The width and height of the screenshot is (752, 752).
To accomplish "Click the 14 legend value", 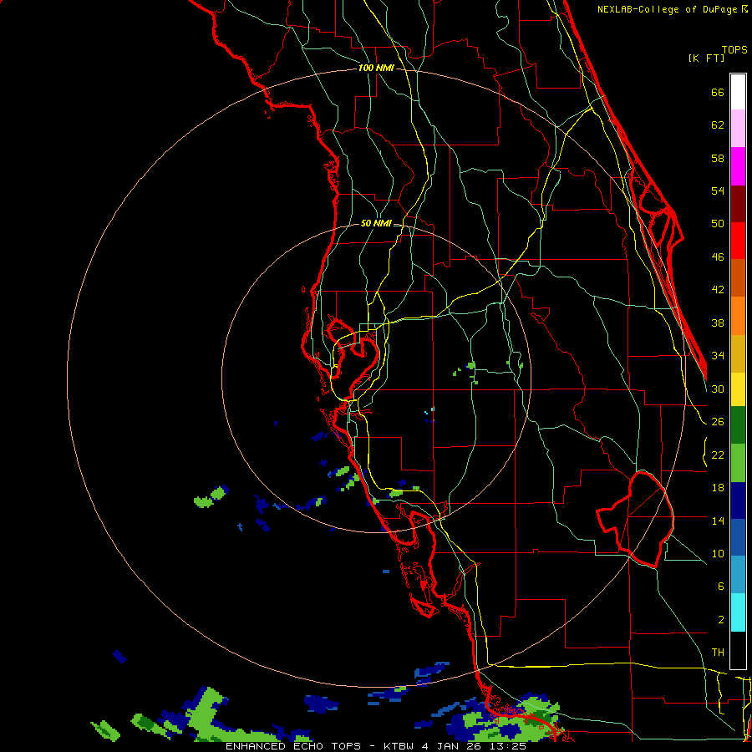I will (718, 521).
